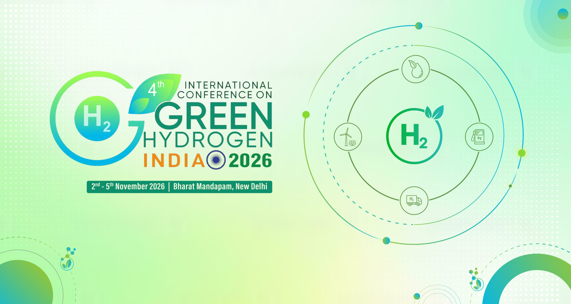Image resolution: width=571 pixels, height=304 pixels.
Task: Click the blue-green H2 sphere in logo
Action: pyautogui.click(x=97, y=118)
